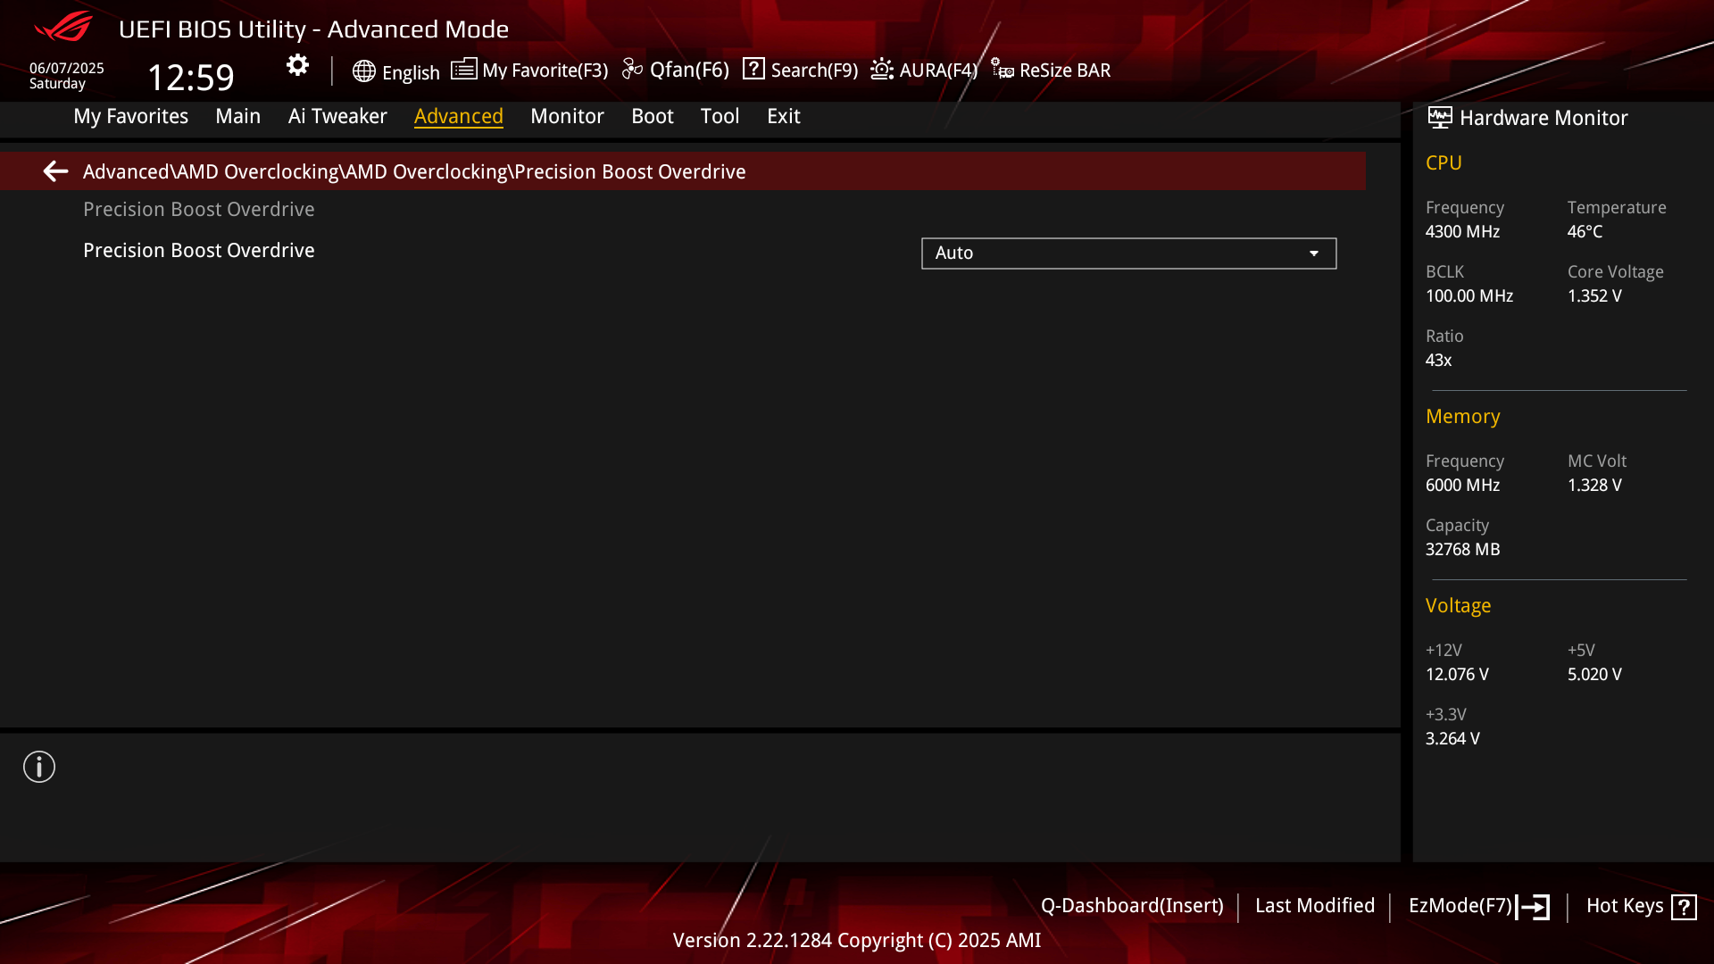Open Search(F9) function
This screenshot has width=1714, height=964.
[x=814, y=70]
